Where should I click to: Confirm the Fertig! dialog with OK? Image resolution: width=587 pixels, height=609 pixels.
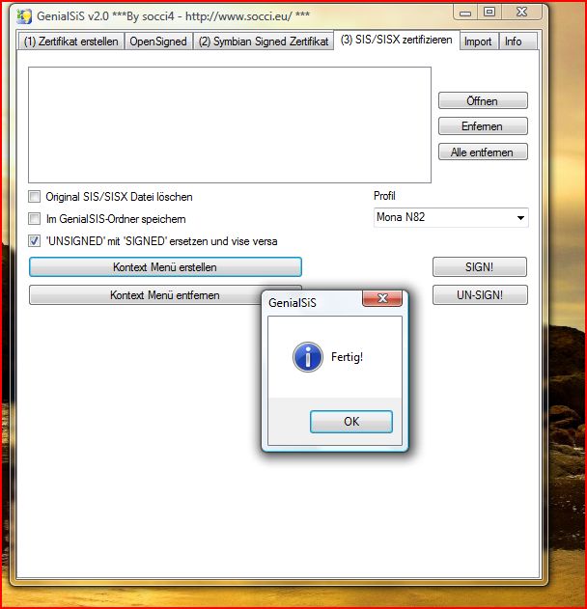(351, 422)
